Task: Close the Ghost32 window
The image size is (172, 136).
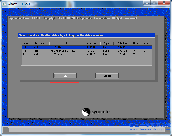Action: point(164,3)
